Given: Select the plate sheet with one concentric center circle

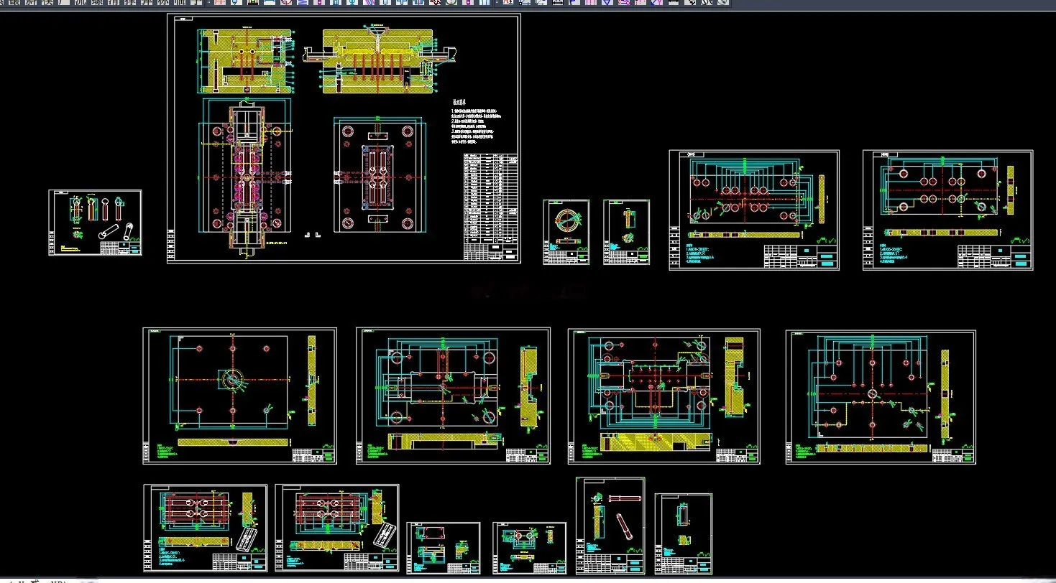Looking at the screenshot, I should [x=240, y=396].
